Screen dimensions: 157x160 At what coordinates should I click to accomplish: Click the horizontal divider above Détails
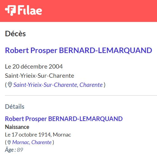point(81,95)
